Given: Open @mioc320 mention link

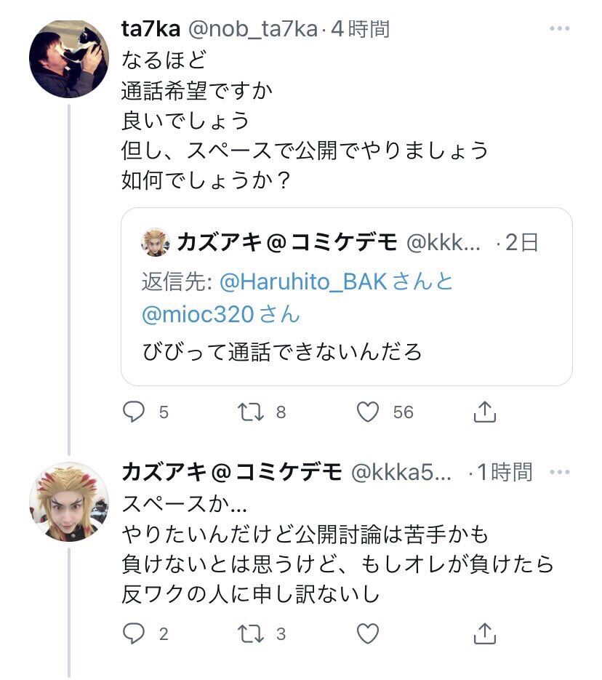Looking at the screenshot, I should [x=197, y=314].
